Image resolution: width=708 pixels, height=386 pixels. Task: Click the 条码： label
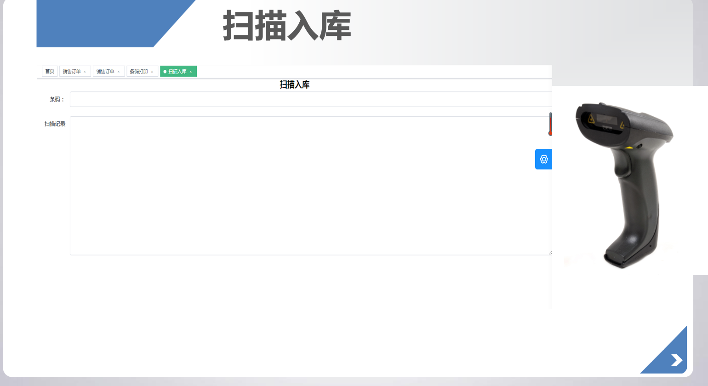click(x=57, y=99)
